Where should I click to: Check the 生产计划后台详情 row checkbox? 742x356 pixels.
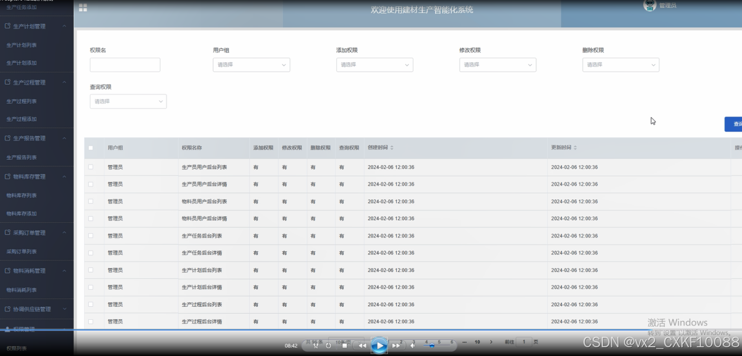tap(90, 287)
